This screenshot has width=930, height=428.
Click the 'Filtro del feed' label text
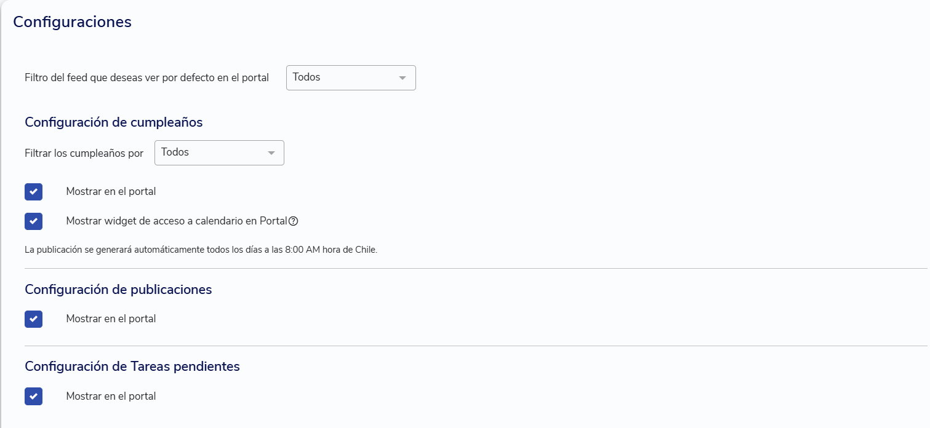pos(146,78)
